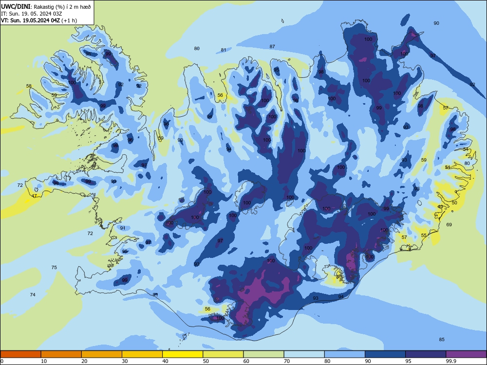Click the "58" humidity value on the map

[29, 86]
